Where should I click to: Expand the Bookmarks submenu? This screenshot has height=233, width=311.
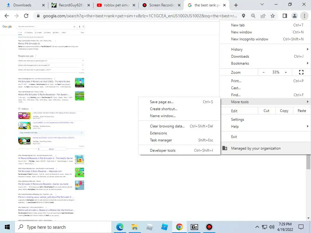pyautogui.click(x=265, y=63)
